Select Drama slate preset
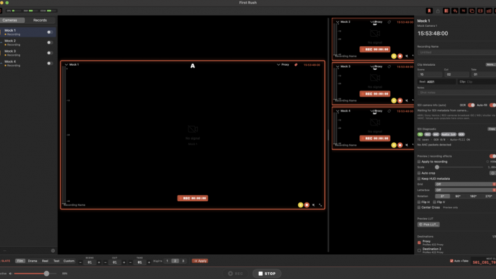 pos(33,261)
